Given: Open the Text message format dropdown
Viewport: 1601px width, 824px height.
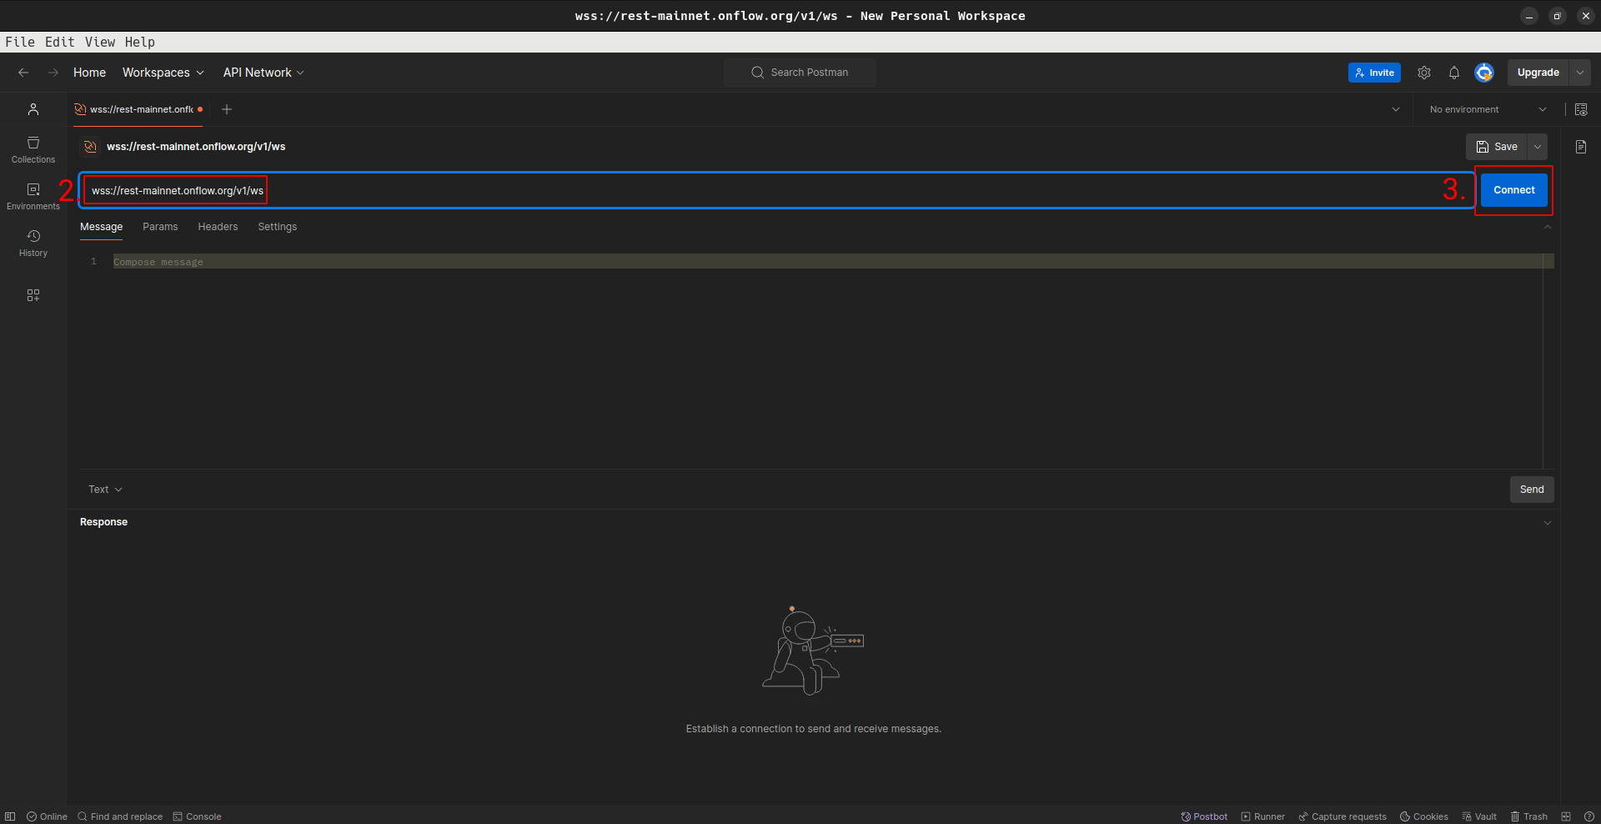Looking at the screenshot, I should [x=105, y=490].
